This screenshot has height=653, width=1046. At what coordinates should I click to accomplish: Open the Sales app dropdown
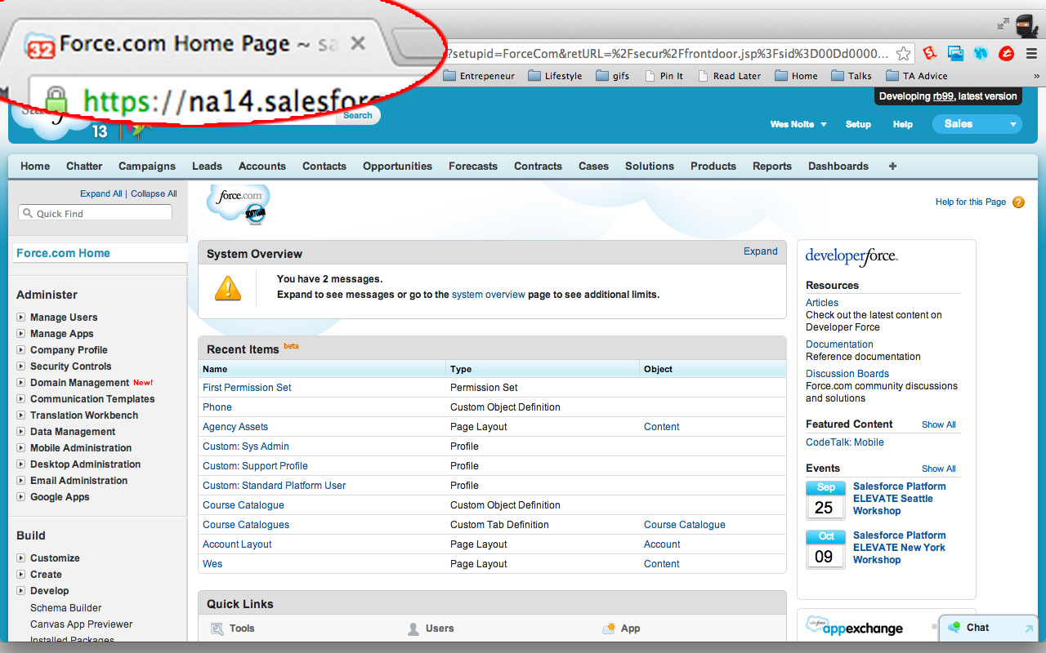click(977, 124)
